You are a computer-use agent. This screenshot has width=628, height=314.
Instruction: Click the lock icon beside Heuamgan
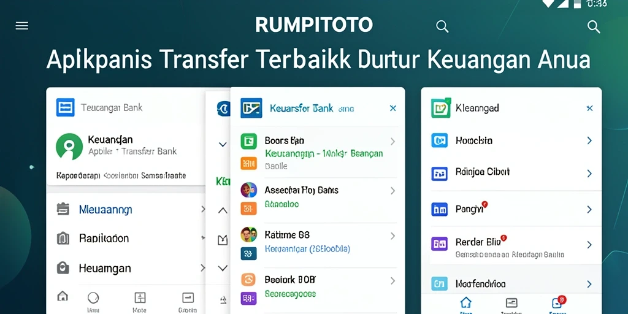[63, 268]
